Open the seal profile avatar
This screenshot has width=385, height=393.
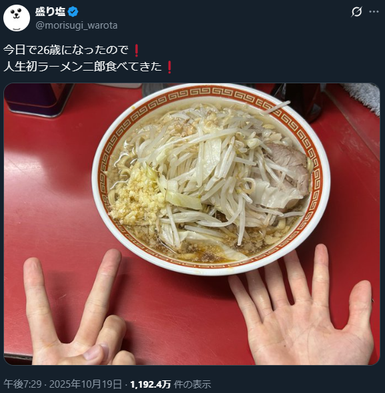(17, 18)
